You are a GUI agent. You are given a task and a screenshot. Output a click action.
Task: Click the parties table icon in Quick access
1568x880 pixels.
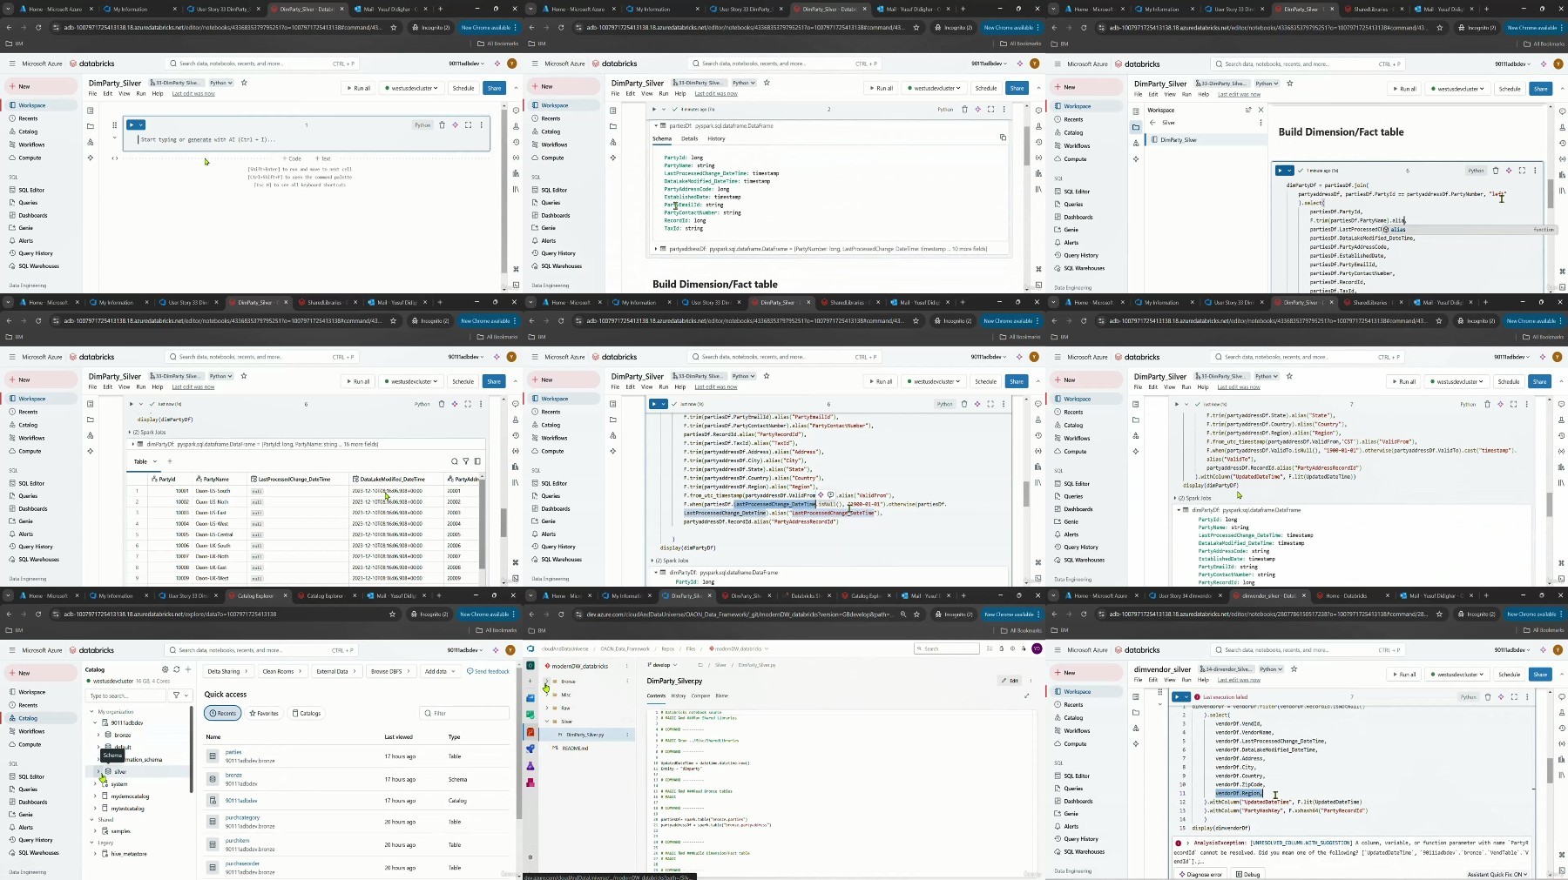click(213, 756)
